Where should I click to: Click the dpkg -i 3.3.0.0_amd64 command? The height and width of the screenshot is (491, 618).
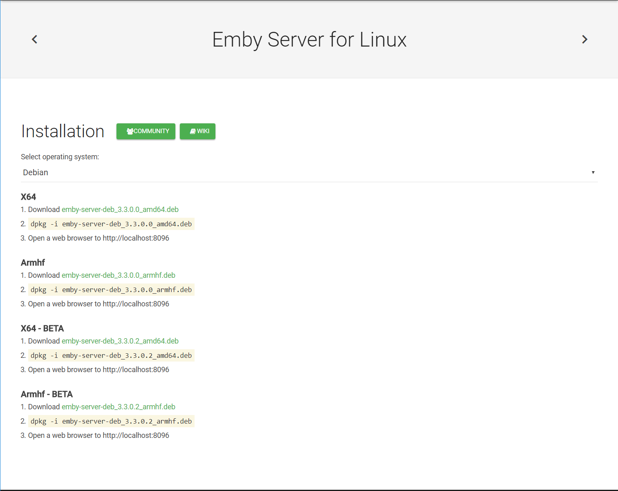[111, 224]
